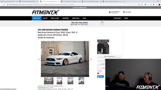161x90 pixels.
Task: Open My Account user icon
Action: tap(110, 12)
